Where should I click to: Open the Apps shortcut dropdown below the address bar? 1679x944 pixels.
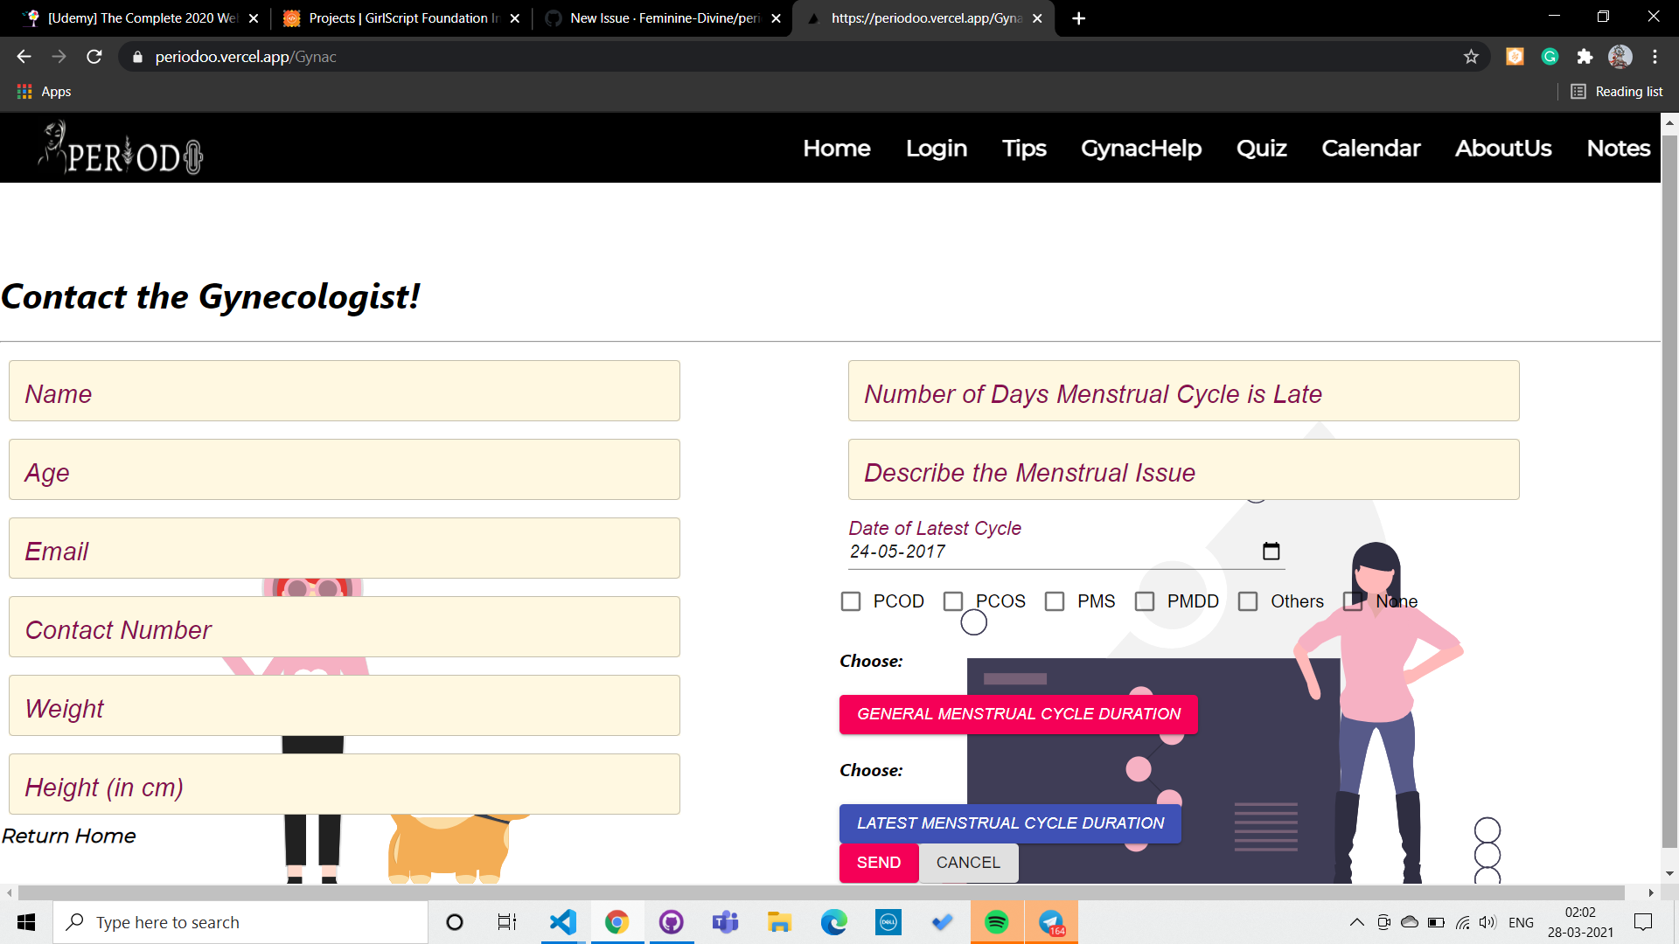pyautogui.click(x=43, y=91)
